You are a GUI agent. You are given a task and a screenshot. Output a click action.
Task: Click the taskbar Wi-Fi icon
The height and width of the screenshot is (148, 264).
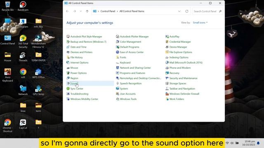[227, 143]
